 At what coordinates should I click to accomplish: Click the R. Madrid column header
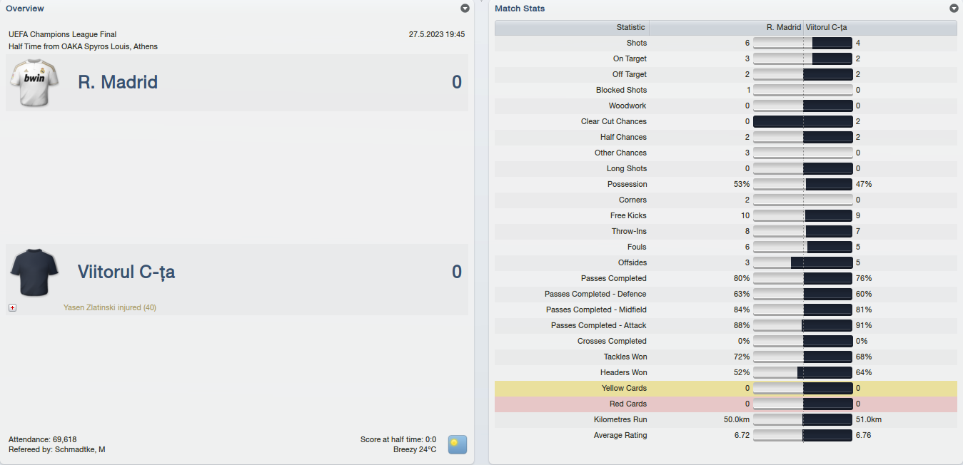(x=726, y=27)
